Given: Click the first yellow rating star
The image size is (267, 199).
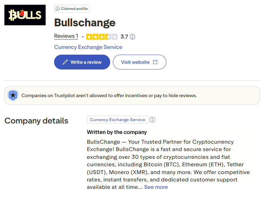Looking at the screenshot, I should click(89, 37).
